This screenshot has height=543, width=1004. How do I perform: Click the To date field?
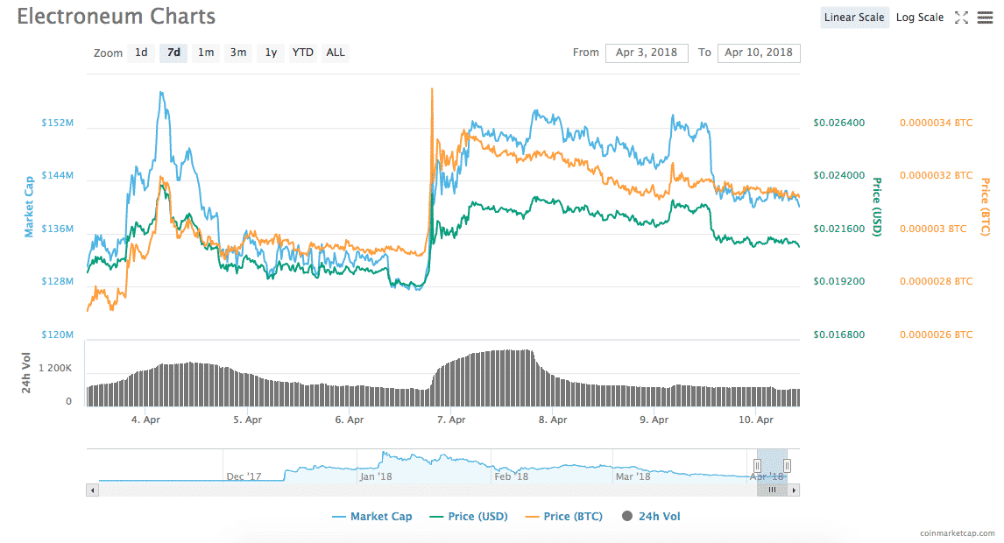(x=759, y=53)
